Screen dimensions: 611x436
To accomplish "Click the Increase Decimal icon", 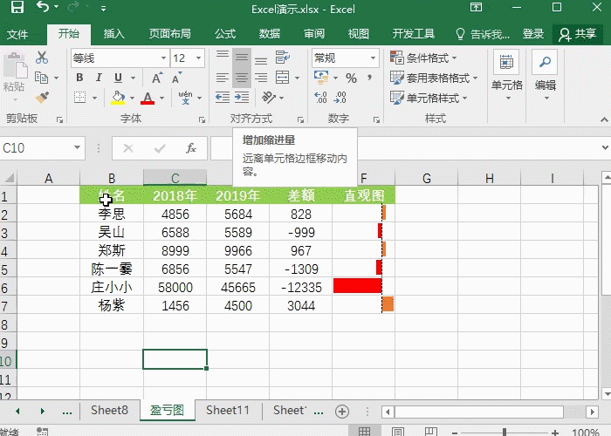I will click(x=320, y=98).
